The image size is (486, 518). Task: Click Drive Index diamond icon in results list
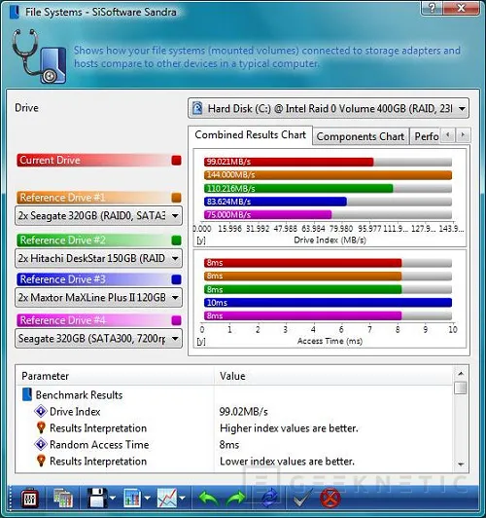coord(41,411)
